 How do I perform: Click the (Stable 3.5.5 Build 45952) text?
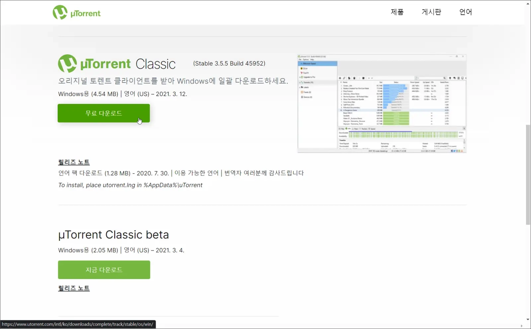229,63
